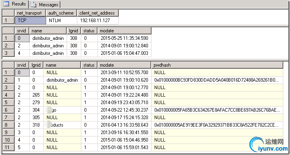This screenshot has width=290, height=155.
Task: Select row header 7 in bottom grid
Action: pos(9,117)
